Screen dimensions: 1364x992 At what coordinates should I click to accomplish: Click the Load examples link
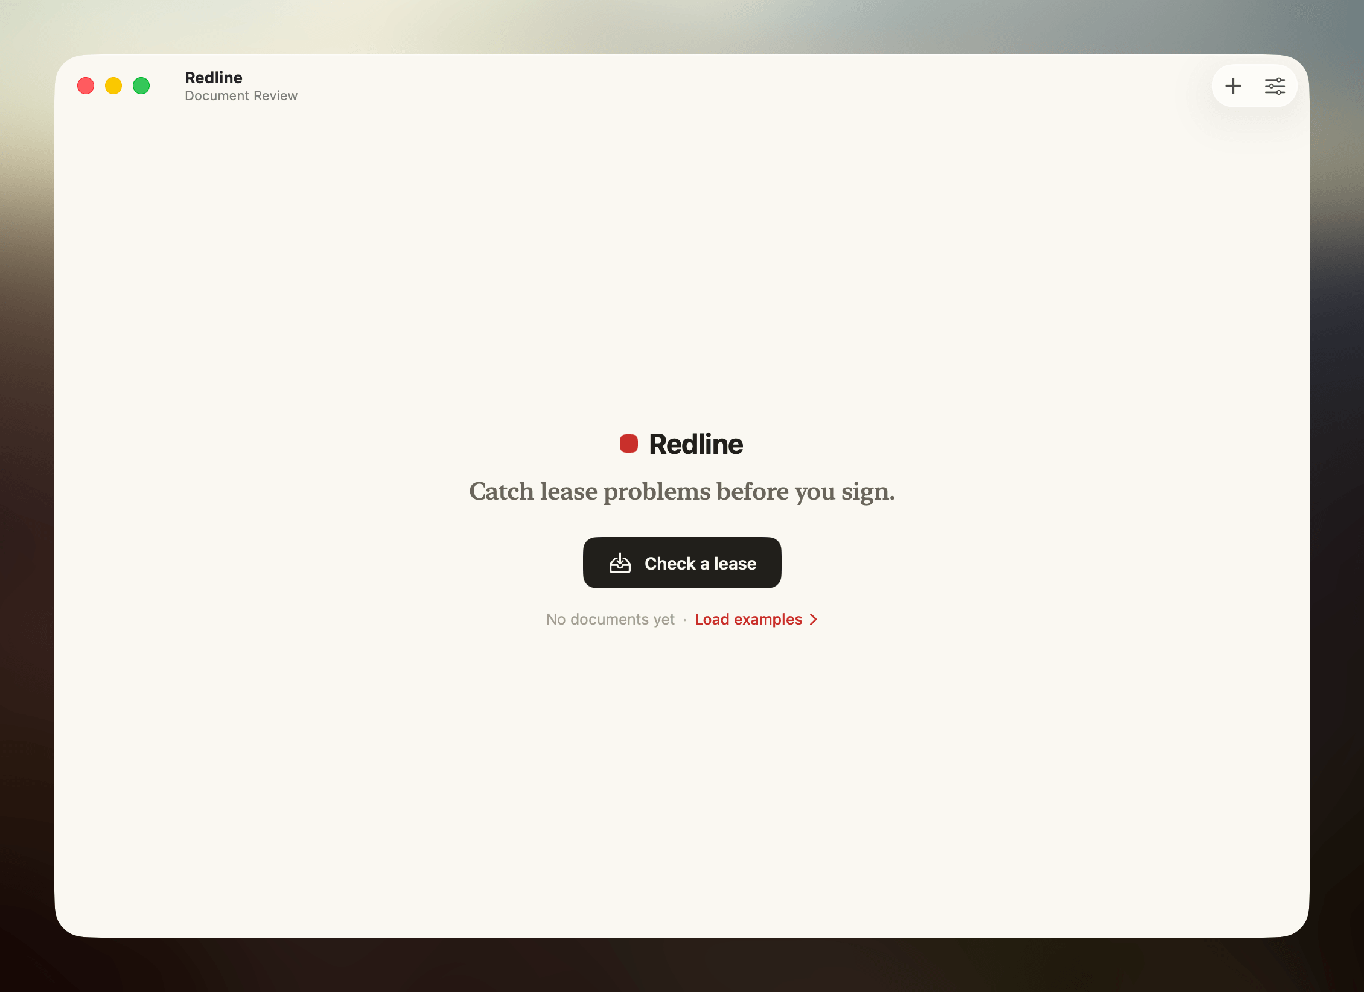(756, 619)
